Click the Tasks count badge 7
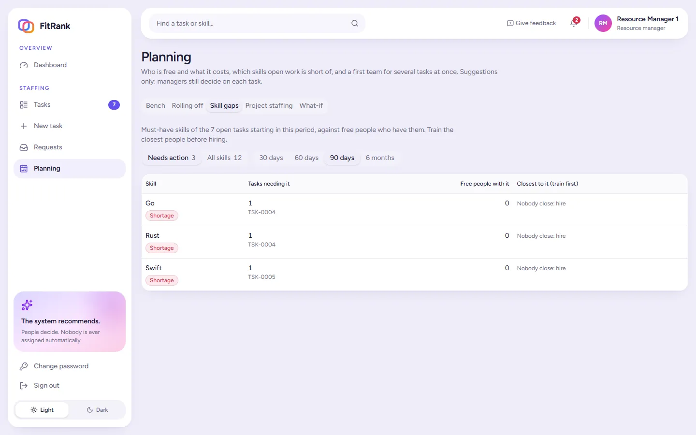The image size is (696, 435). pos(114,105)
